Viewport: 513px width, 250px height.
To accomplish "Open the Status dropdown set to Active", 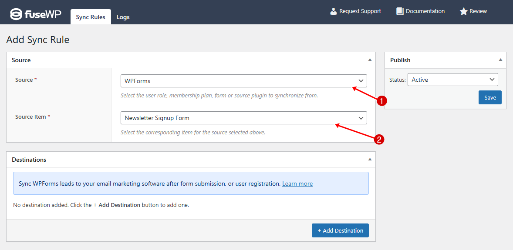I will pos(453,80).
